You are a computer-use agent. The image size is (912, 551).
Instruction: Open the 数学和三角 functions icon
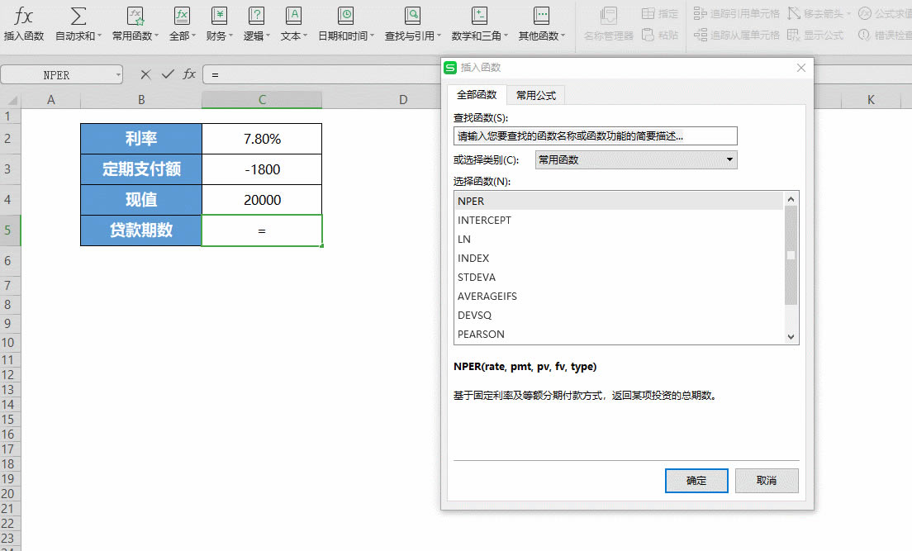479,16
